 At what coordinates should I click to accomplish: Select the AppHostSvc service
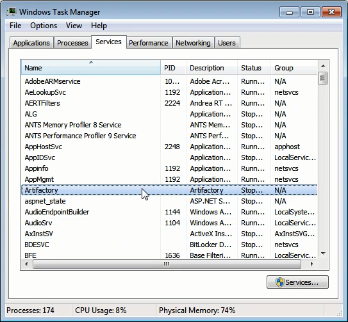169,147
